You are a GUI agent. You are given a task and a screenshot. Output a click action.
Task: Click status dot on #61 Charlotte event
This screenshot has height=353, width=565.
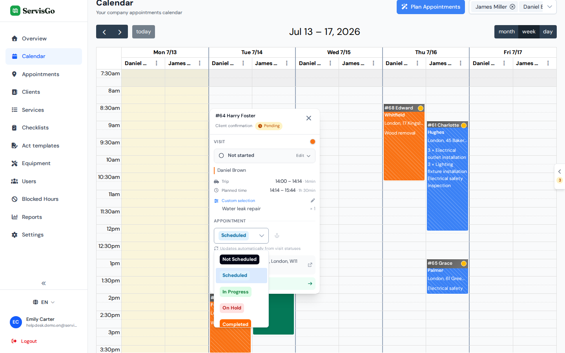tap(464, 126)
